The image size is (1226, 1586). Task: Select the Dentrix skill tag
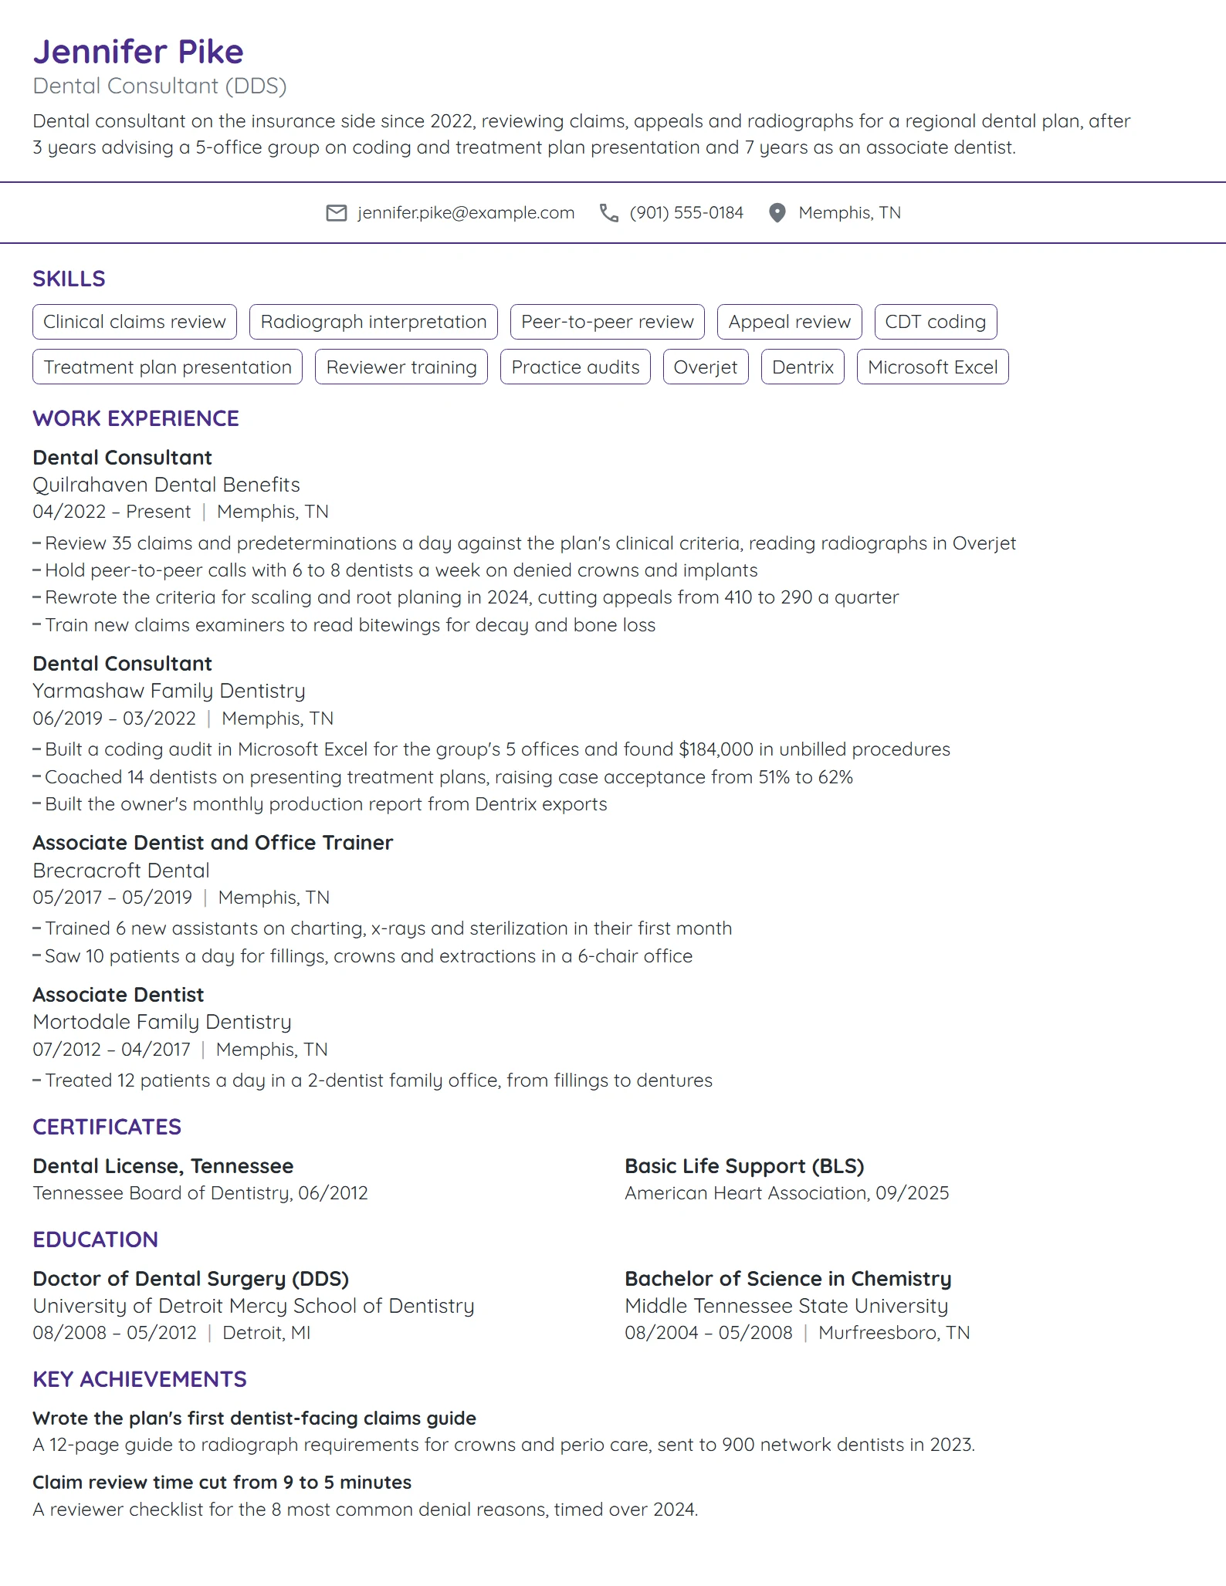click(803, 367)
